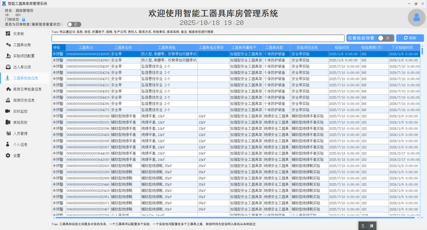Sort by the 工器具所属柜子 column header
427x230 pixels.
coord(246,47)
